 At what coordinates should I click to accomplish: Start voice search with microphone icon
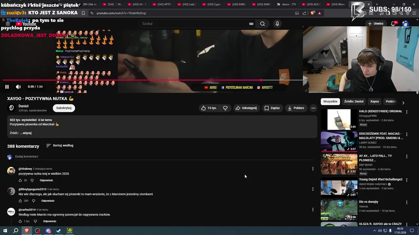click(x=277, y=23)
